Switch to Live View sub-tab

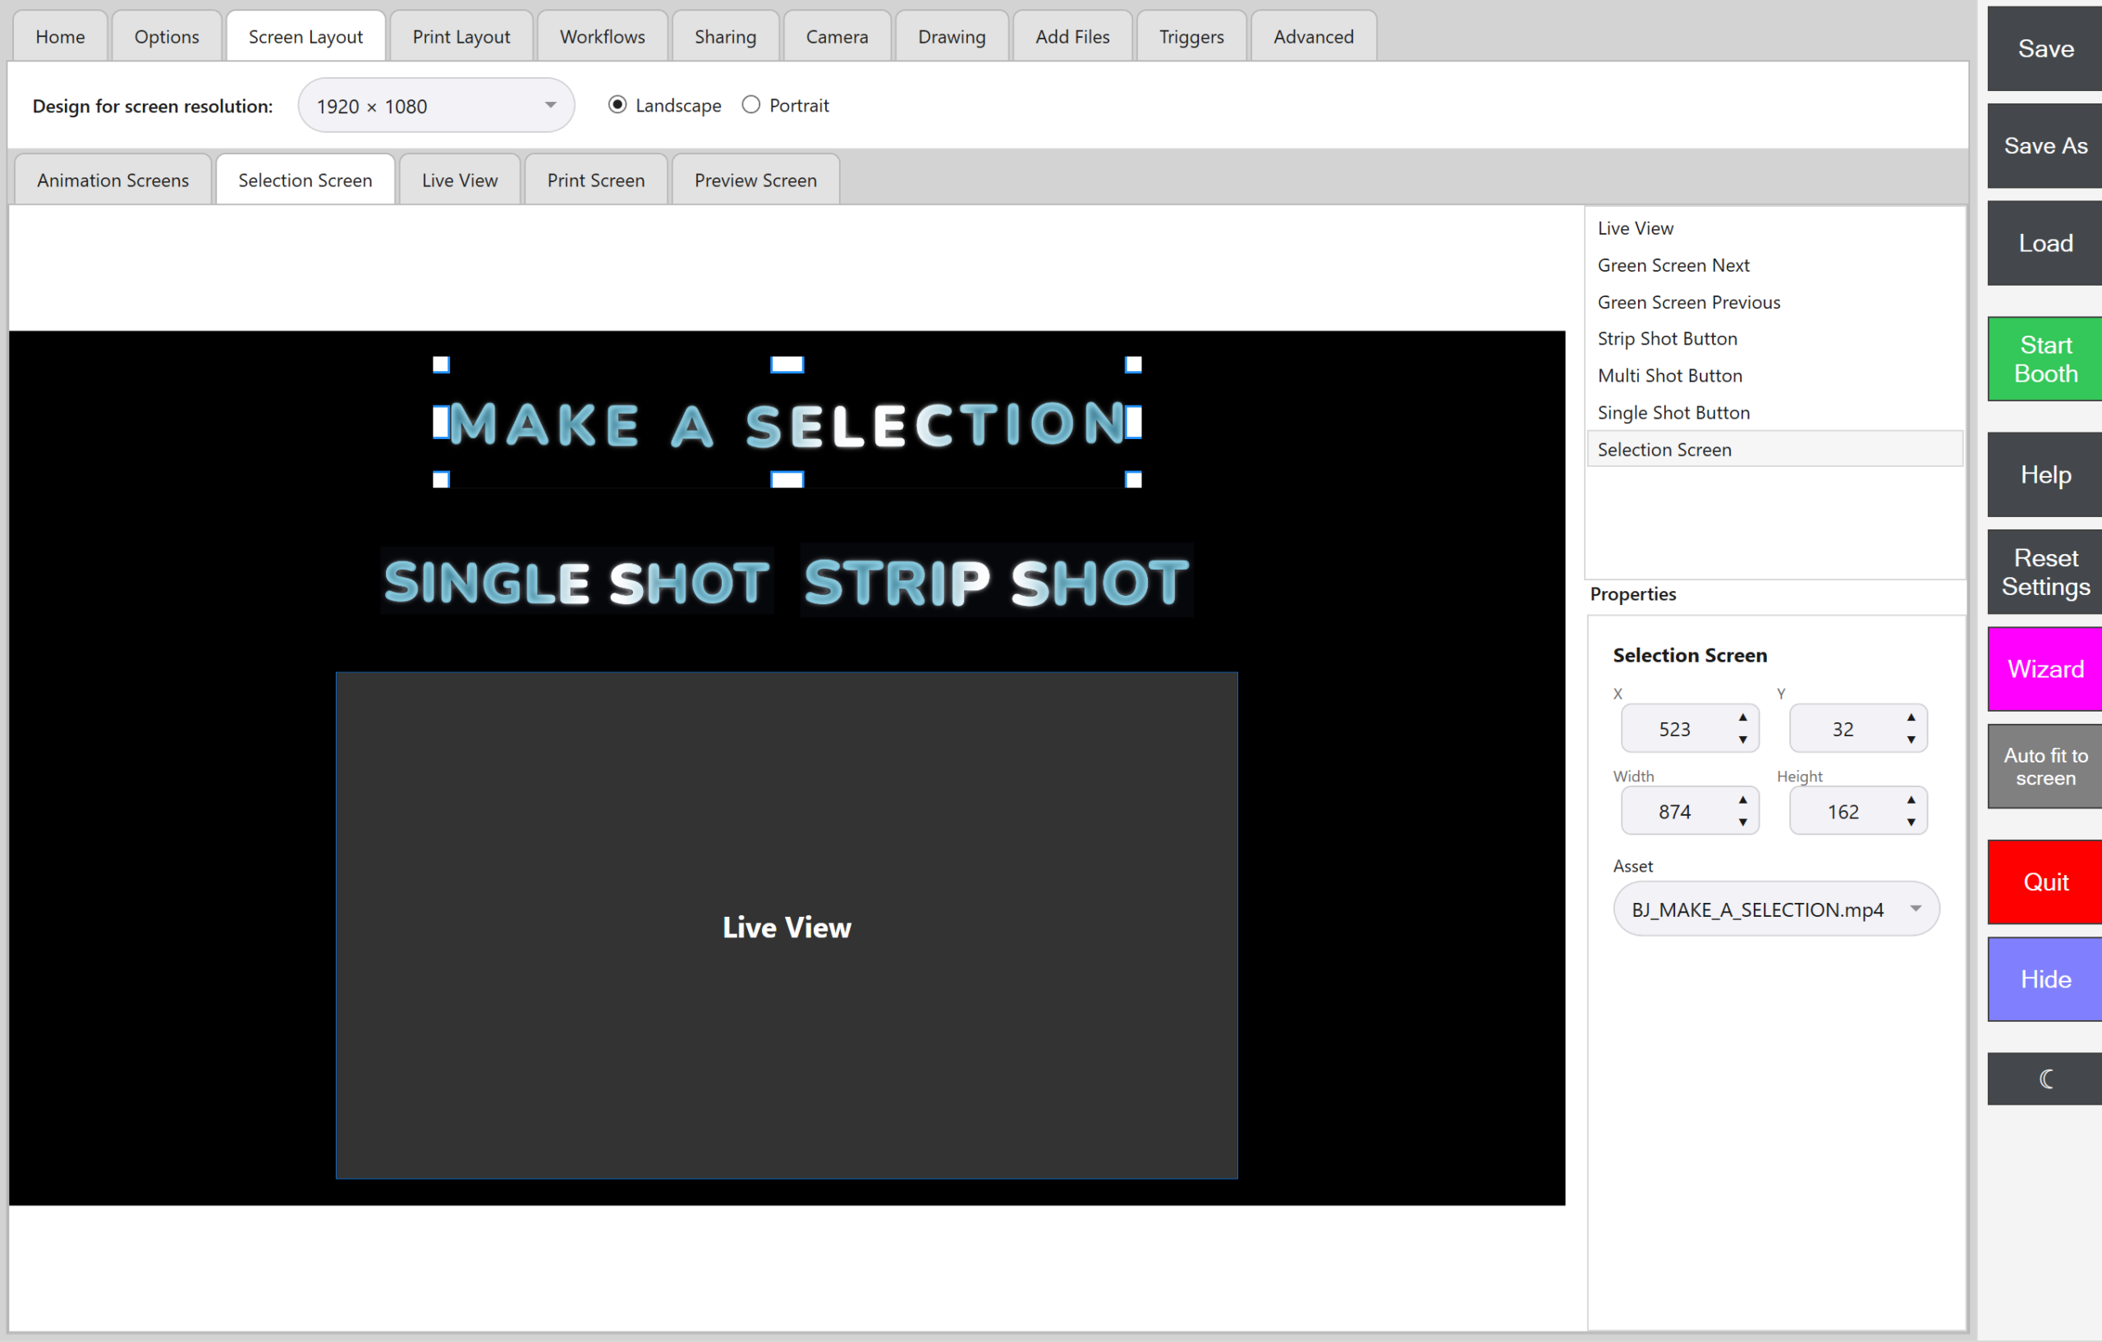coord(459,180)
